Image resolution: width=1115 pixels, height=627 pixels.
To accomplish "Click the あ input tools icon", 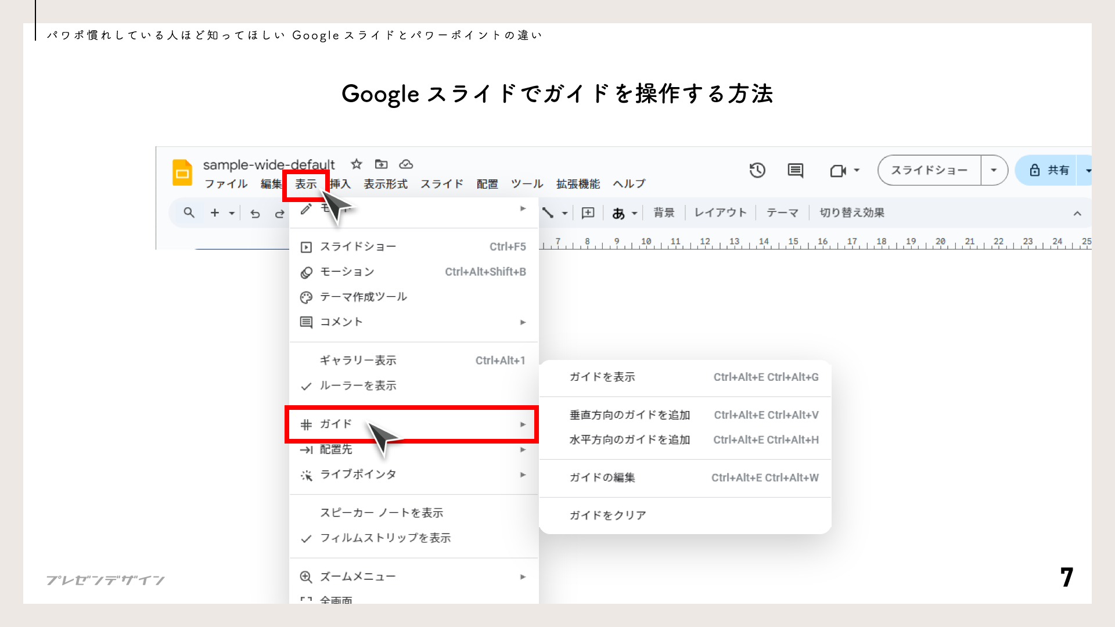I will [x=618, y=213].
